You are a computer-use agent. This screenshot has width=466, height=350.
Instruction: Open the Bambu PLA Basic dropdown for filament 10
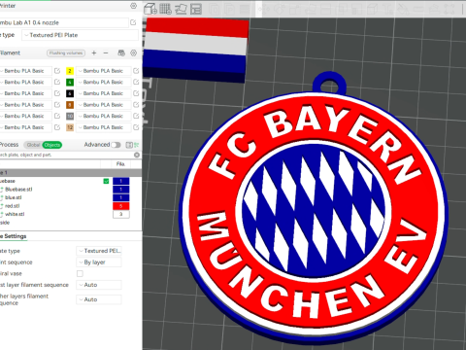click(104, 116)
